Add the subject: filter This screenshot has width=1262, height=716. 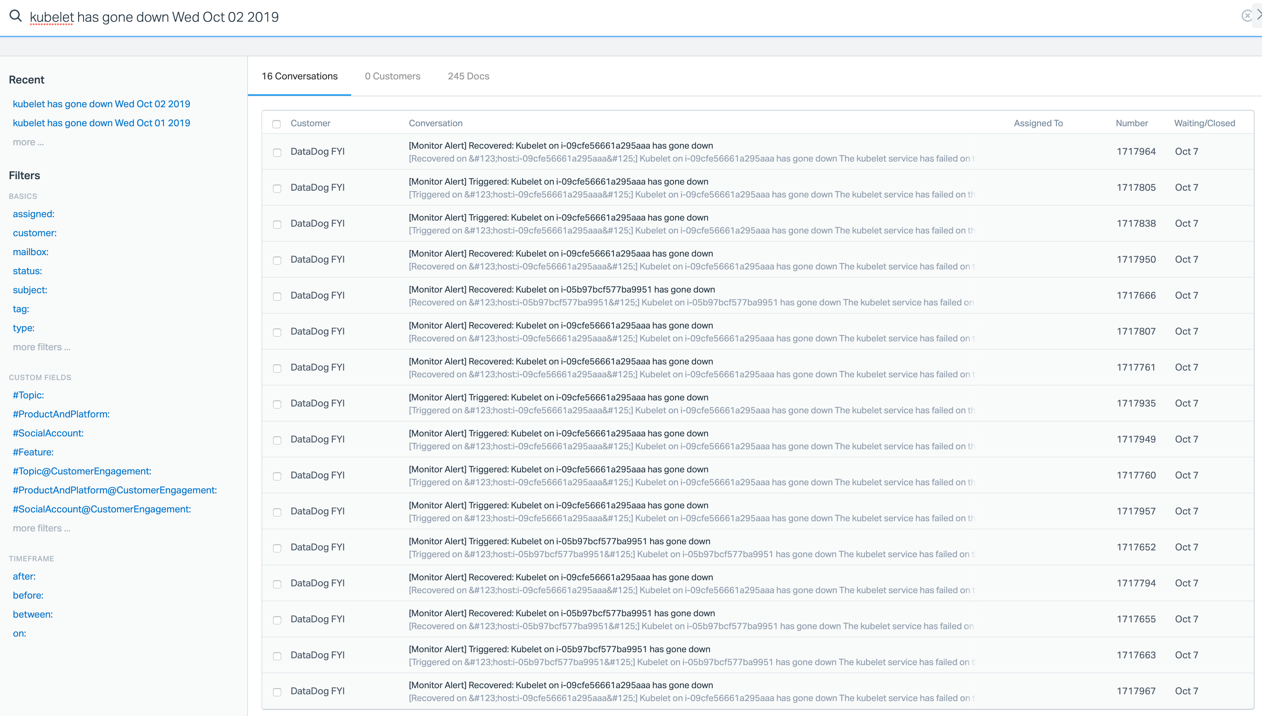[x=30, y=290]
